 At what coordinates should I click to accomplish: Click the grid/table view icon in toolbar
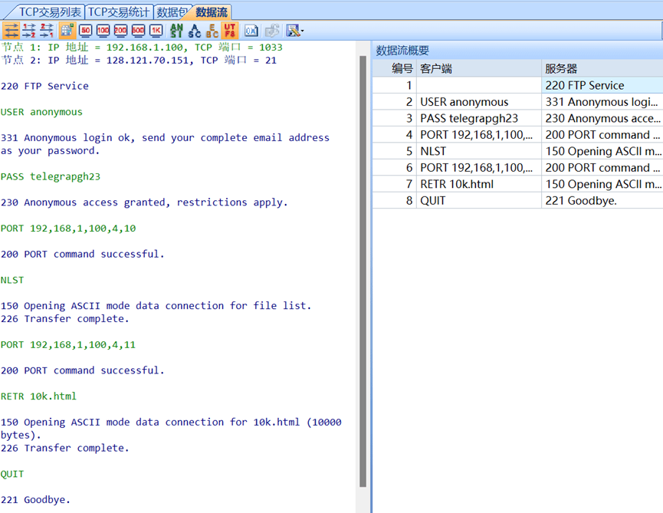coord(67,31)
